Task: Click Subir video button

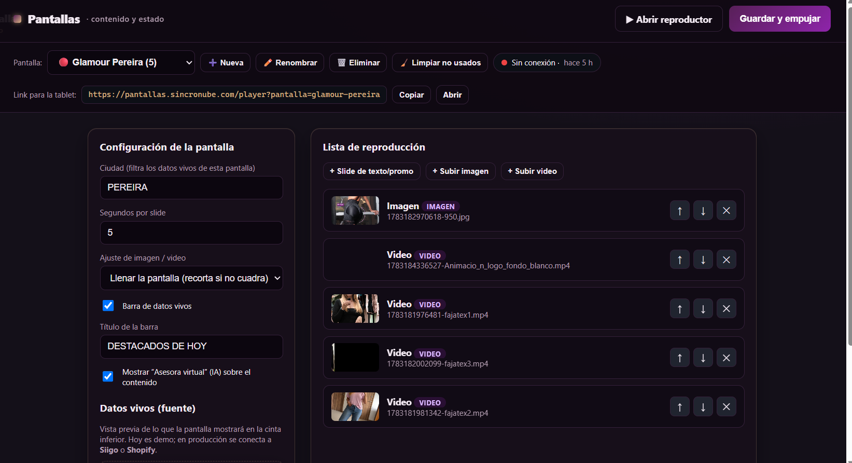Action: [x=532, y=171]
